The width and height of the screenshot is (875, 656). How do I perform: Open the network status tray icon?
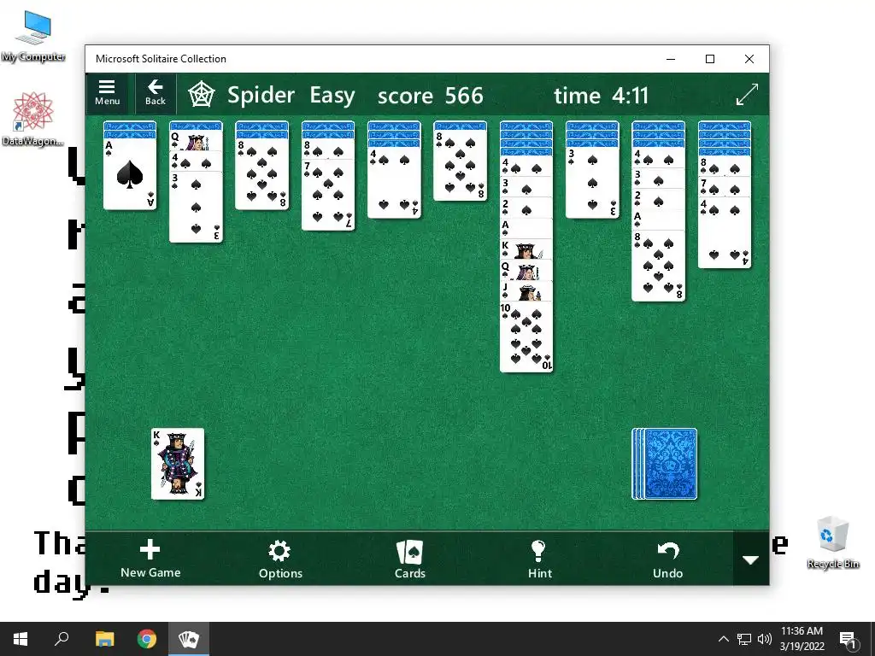(744, 639)
